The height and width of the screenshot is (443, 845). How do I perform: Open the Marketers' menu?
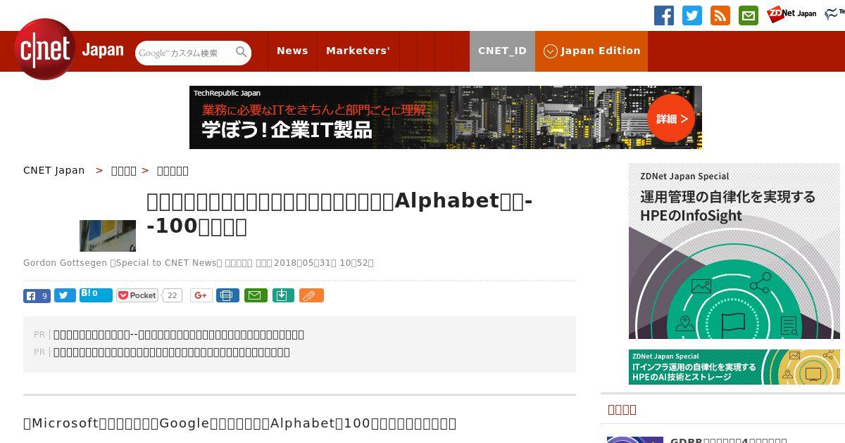click(x=358, y=51)
